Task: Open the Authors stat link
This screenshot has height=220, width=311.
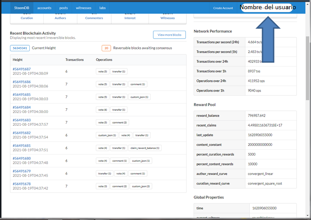Action: (x=60, y=18)
